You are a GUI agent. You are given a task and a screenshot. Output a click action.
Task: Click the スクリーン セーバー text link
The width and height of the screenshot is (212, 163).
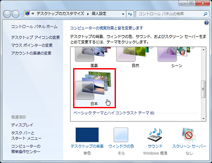(x=189, y=146)
